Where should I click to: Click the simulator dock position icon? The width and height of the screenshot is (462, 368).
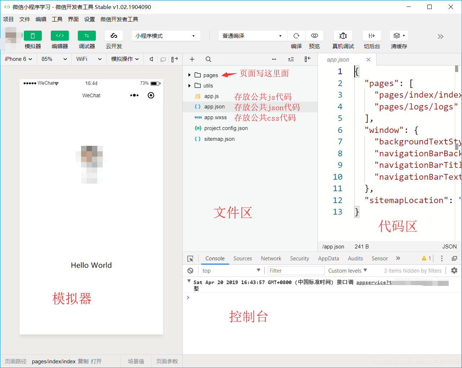click(x=174, y=59)
